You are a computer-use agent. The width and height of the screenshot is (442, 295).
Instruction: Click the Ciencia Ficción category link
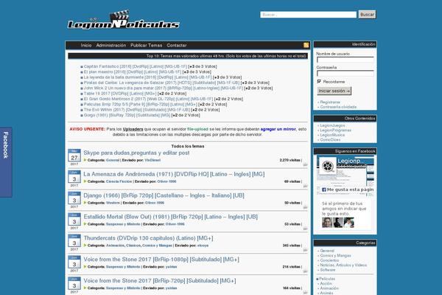119,181
